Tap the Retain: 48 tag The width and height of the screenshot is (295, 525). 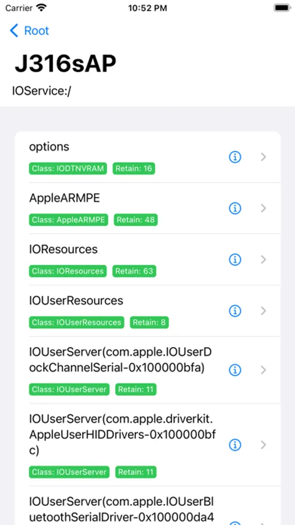[136, 220]
